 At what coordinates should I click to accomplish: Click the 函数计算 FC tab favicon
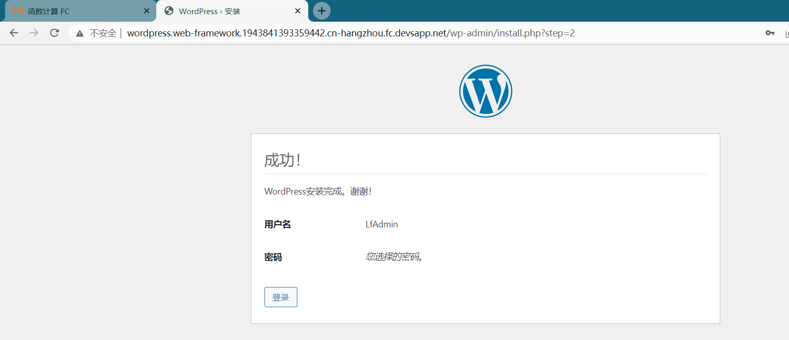(x=18, y=11)
